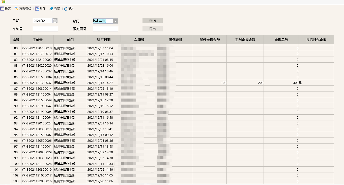Select work order YP-S2021120700018
344x185 pixels.
[37, 48]
